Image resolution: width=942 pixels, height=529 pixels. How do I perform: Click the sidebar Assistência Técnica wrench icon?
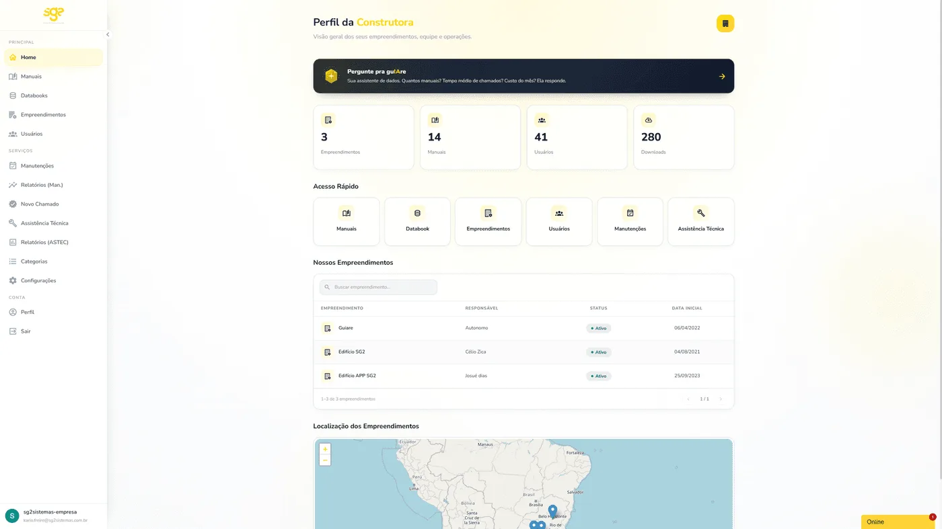13,223
